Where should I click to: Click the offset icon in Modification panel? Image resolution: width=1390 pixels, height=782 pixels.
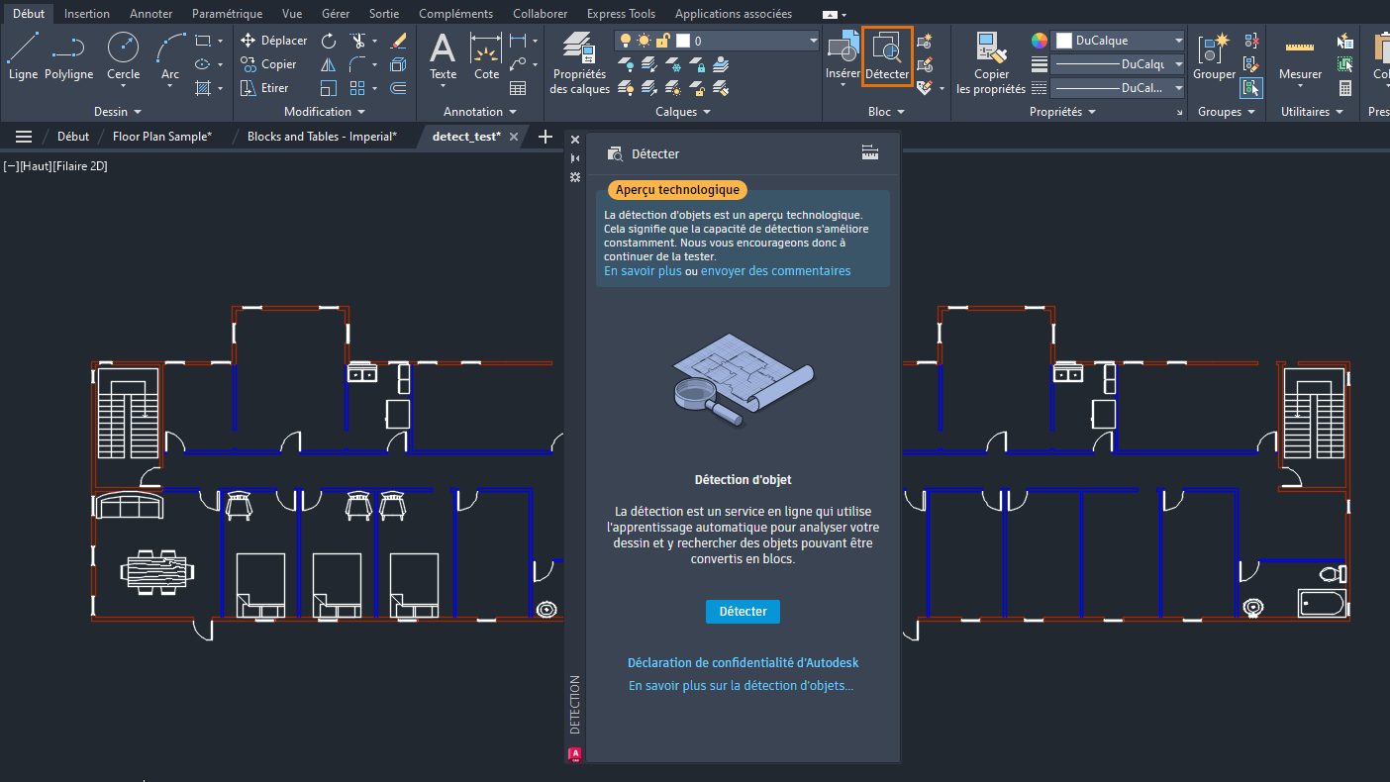[399, 88]
